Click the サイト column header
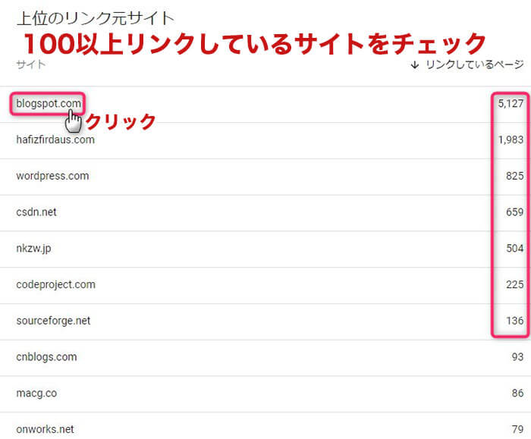The height and width of the screenshot is (439, 531). point(31,64)
